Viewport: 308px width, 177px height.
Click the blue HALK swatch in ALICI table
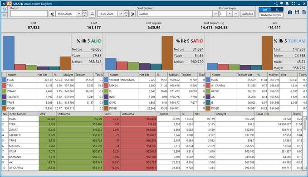click(4, 80)
